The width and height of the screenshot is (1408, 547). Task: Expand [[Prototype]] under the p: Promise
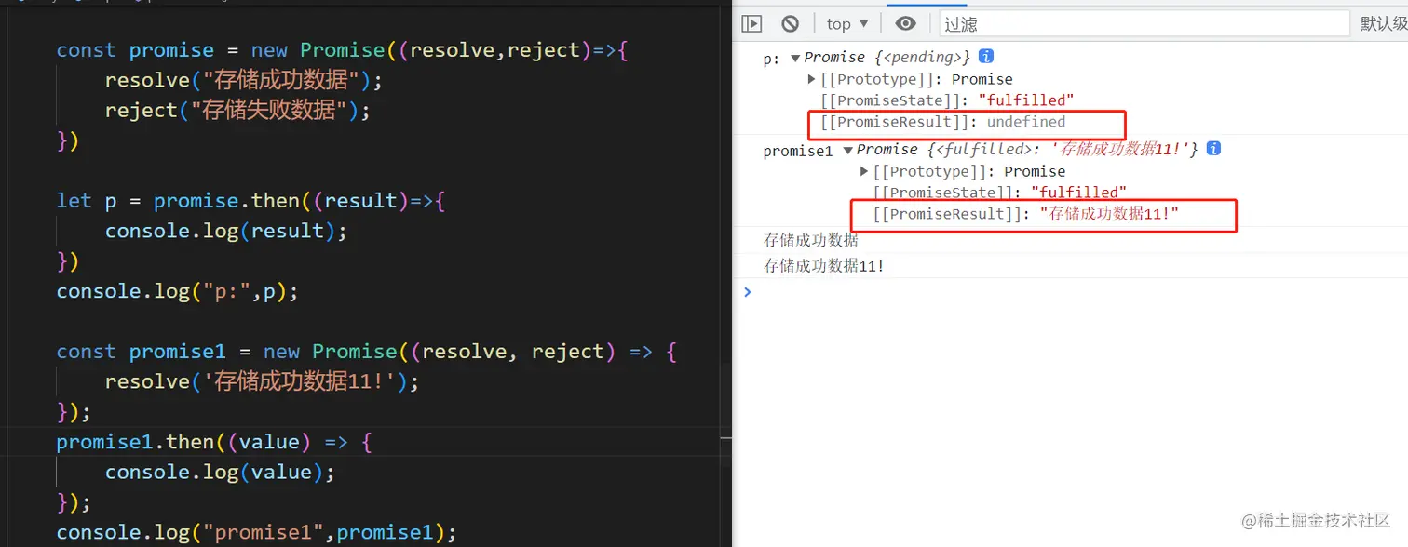[x=812, y=79]
